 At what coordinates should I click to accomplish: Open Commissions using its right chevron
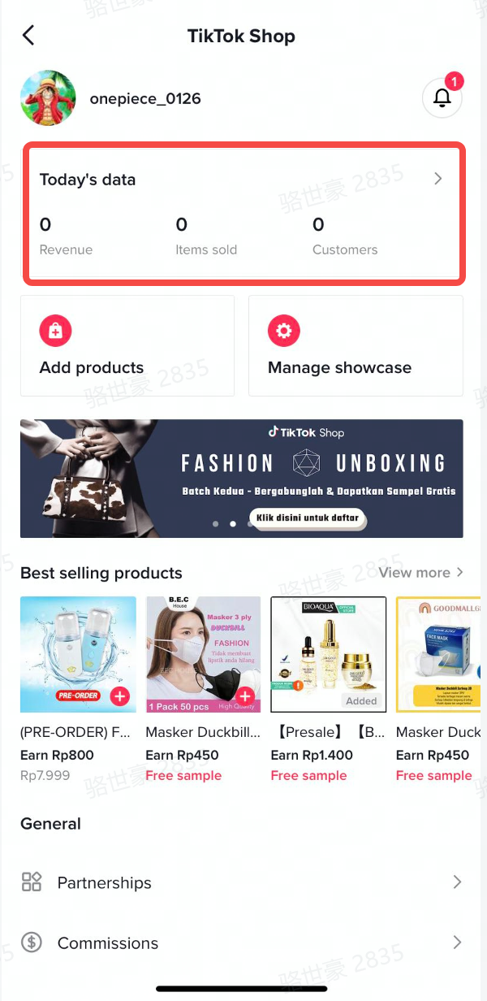click(457, 942)
